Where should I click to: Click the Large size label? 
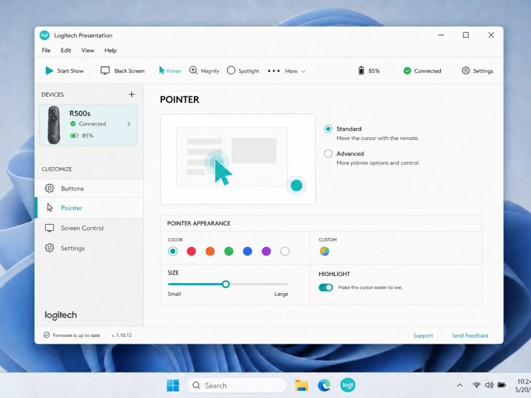coord(281,294)
